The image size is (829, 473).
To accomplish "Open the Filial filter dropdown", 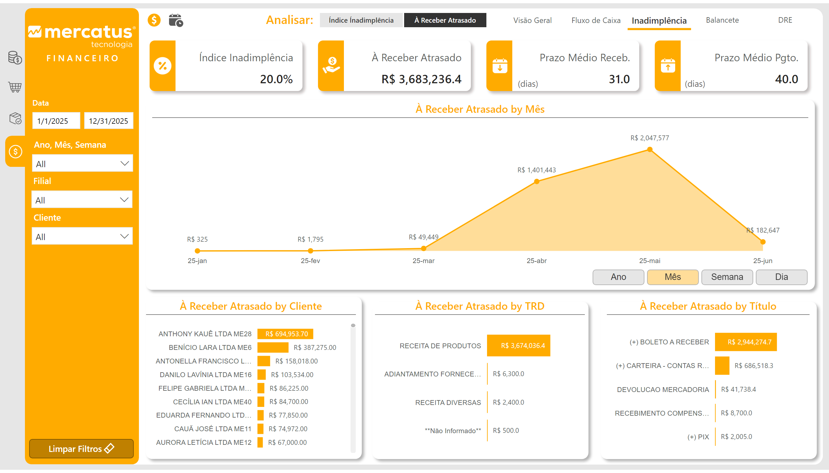I will point(82,200).
